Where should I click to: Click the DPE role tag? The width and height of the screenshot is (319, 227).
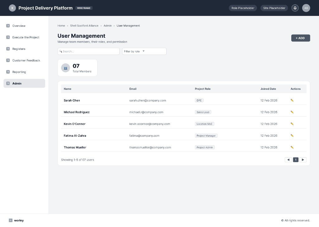(199, 100)
